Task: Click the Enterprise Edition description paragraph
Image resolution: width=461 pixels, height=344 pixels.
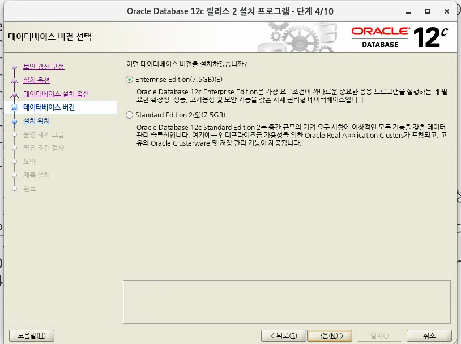Action: 292,95
